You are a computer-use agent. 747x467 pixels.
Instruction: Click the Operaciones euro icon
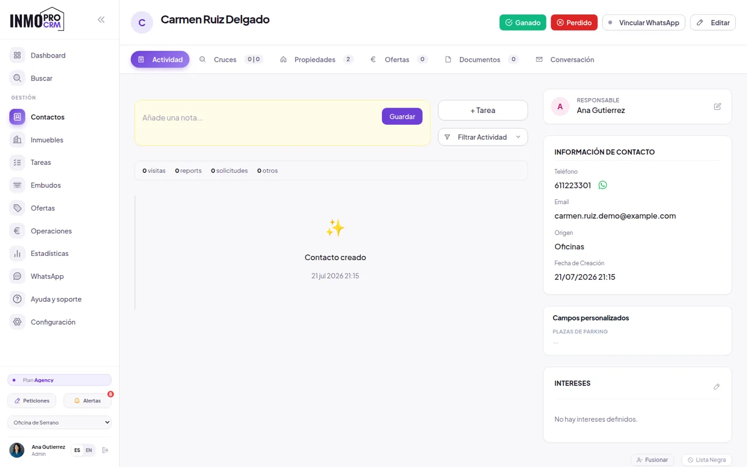(17, 231)
